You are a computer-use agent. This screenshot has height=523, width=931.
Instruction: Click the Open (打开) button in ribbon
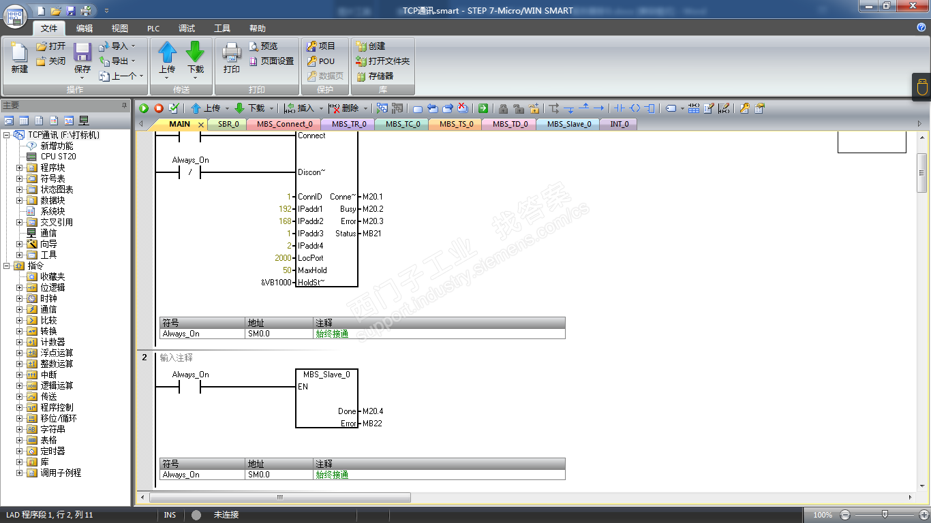[x=51, y=46]
